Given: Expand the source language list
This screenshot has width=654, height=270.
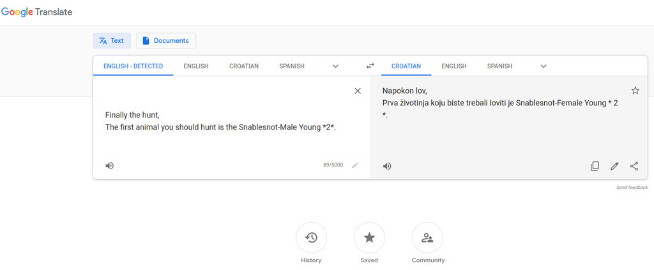Looking at the screenshot, I should [x=335, y=66].
